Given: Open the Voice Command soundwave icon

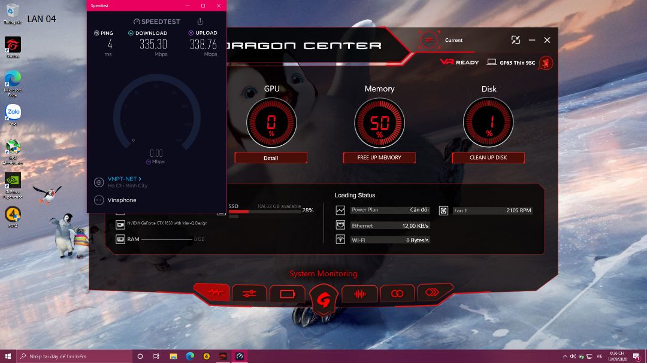Looking at the screenshot, I should click(360, 294).
